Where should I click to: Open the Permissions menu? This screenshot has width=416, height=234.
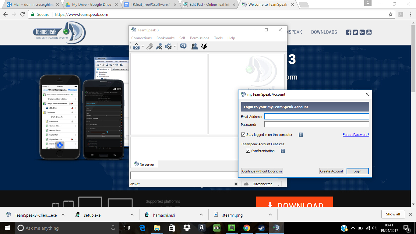[199, 38]
